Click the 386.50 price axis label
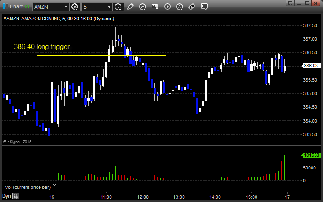This screenshot has width=323, height=202. pos(310,52)
